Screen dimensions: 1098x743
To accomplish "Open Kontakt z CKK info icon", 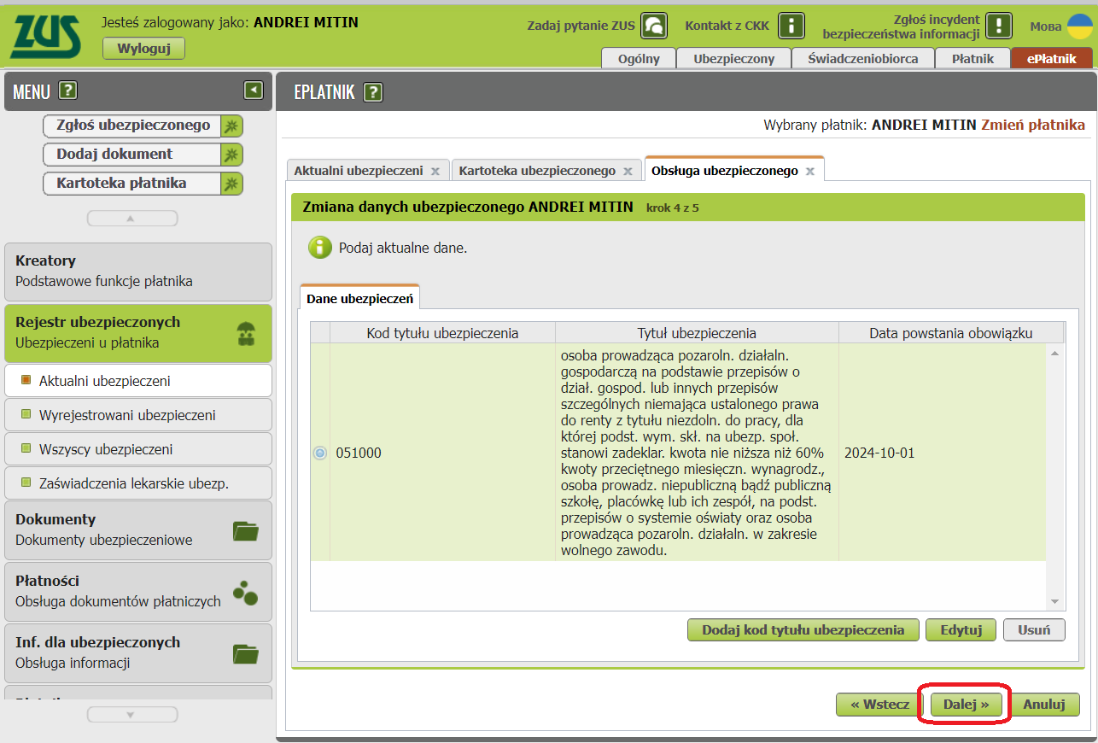I will (x=792, y=26).
